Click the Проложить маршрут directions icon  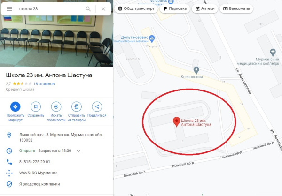coord(16,106)
